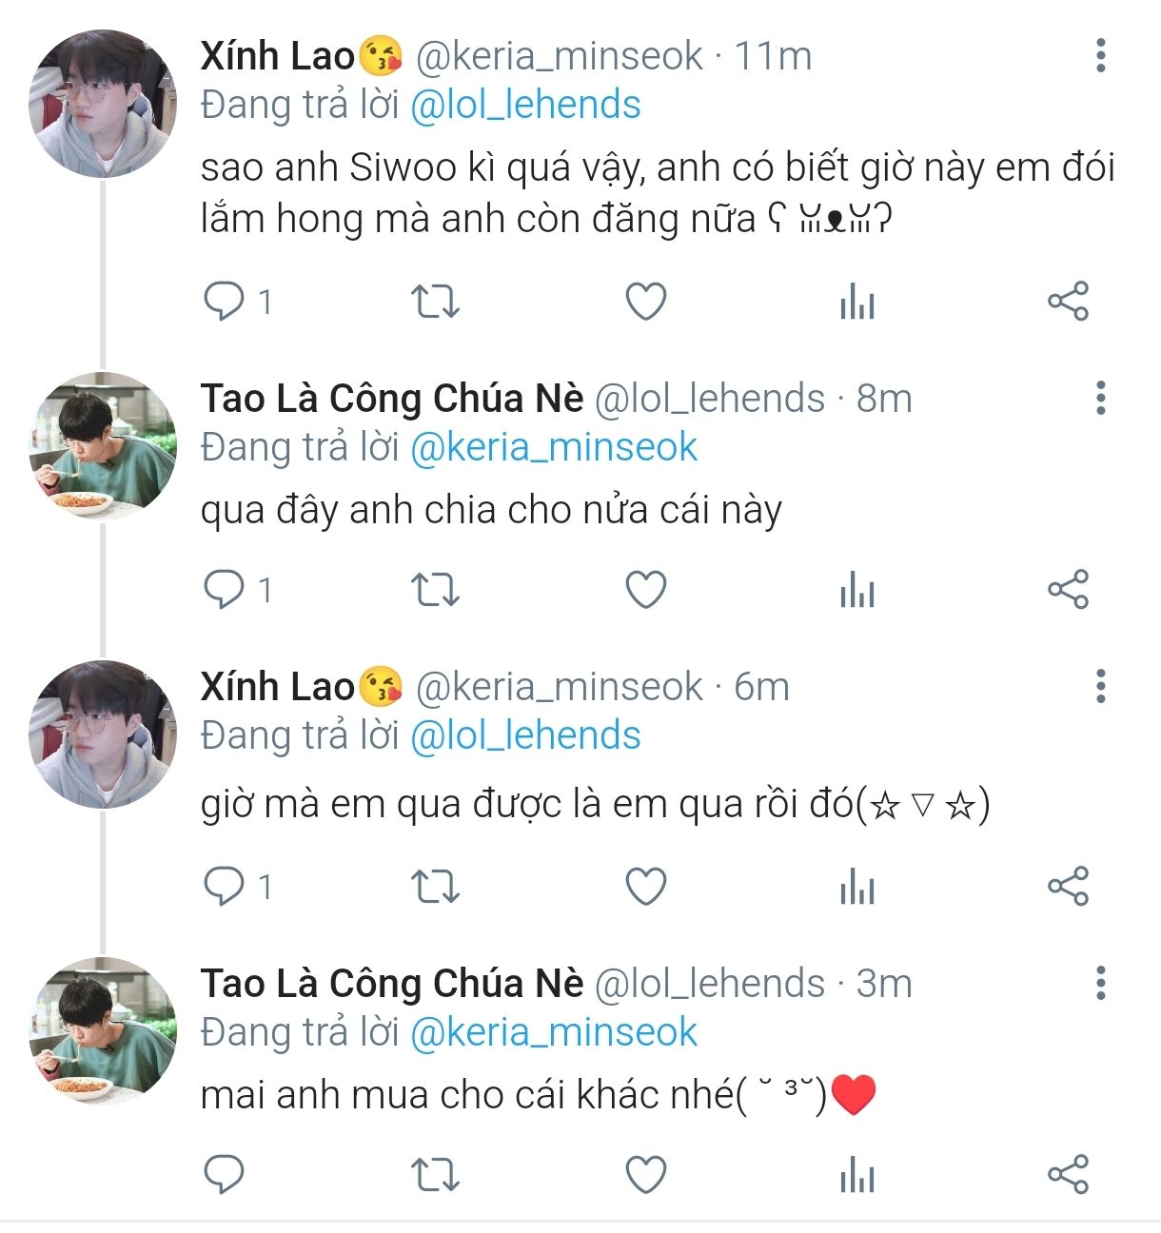Screen dimensions: 1161x1233
Task: Reply to Xính Lao's 11m tweet
Action: [x=225, y=302]
